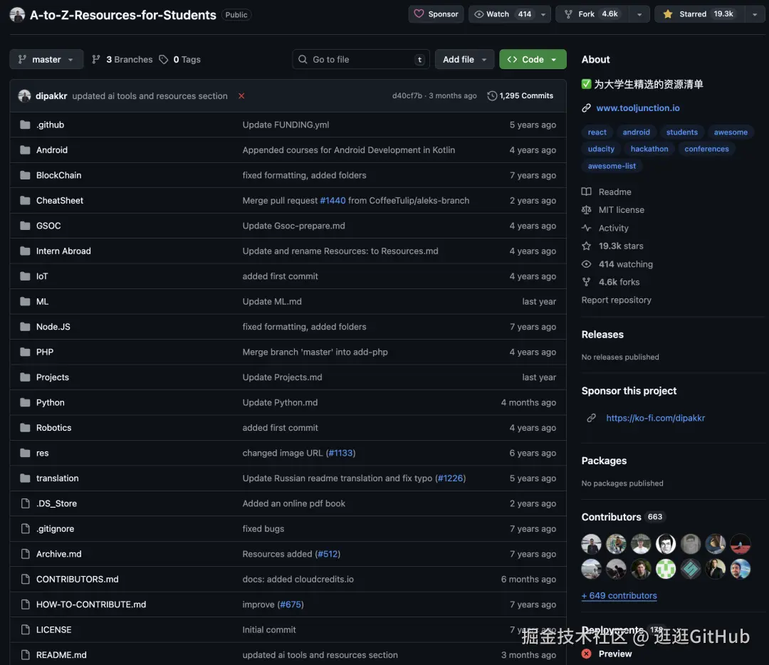Open the Archive.md file
769x665 pixels.
click(x=59, y=554)
